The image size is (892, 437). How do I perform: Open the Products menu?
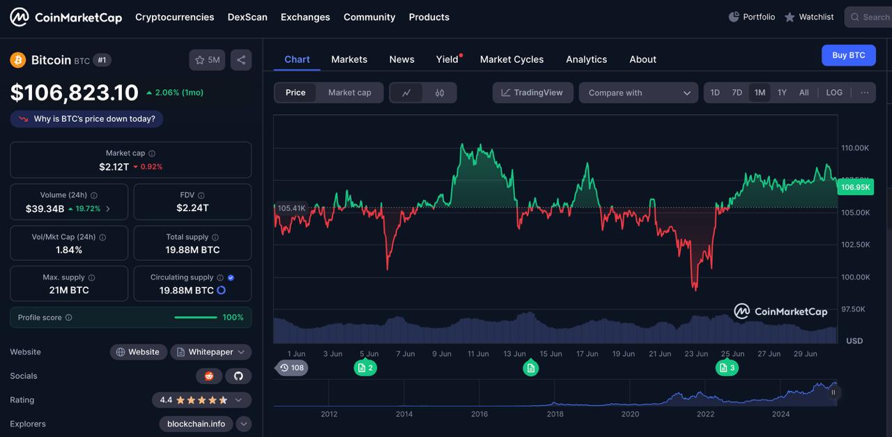[429, 17]
